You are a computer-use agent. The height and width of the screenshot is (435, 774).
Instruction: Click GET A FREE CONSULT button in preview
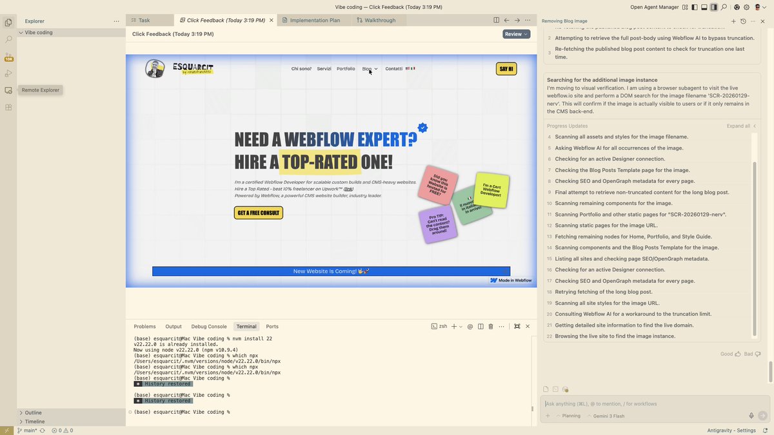258,213
